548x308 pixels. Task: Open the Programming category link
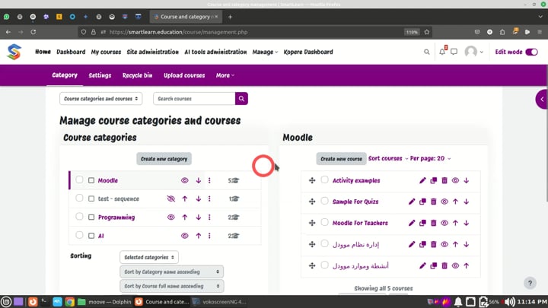click(116, 218)
